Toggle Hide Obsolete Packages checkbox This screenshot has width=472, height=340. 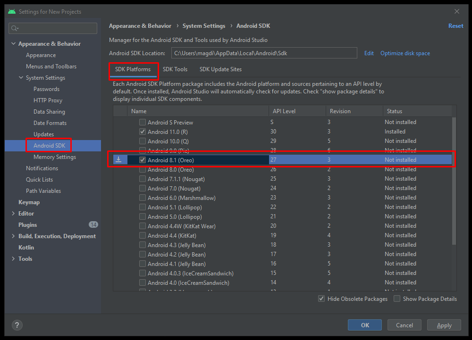coord(321,299)
